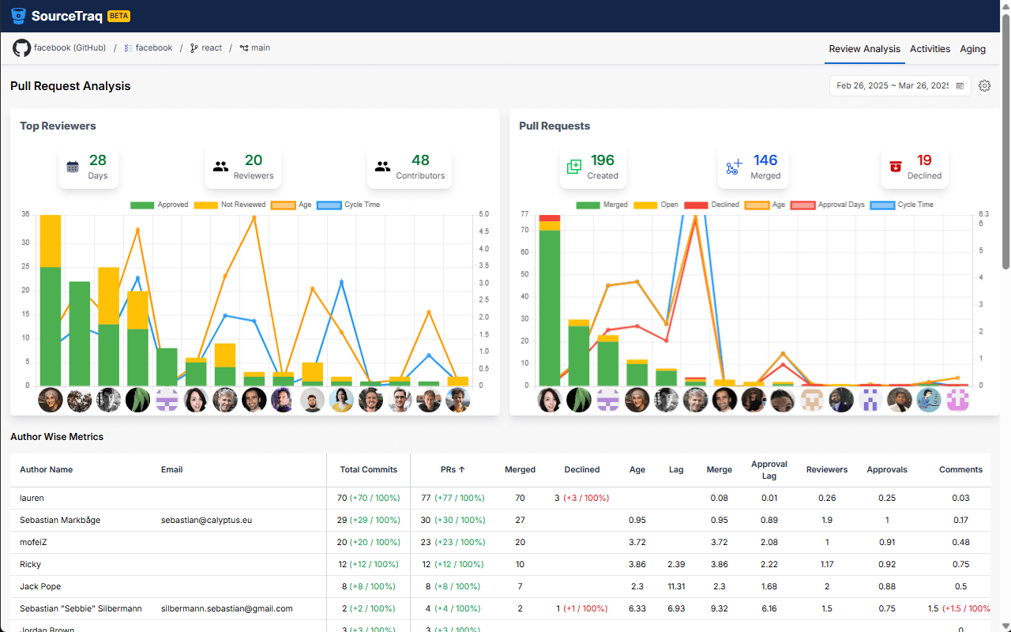Image resolution: width=1011 pixels, height=632 pixels.
Task: Click the 'Pull Request Analysis' page title
Action: (70, 85)
